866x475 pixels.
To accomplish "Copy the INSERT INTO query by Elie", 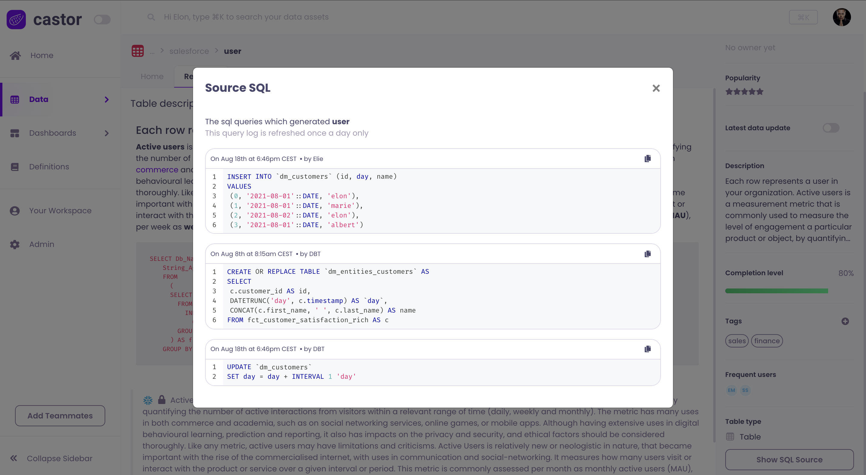I will coord(647,159).
